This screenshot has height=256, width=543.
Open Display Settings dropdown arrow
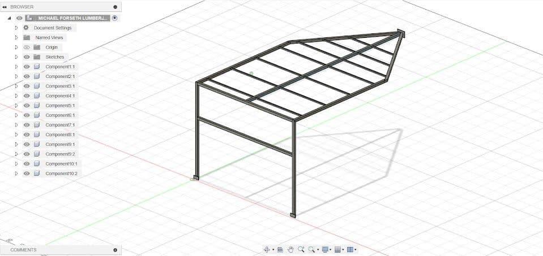331,250
